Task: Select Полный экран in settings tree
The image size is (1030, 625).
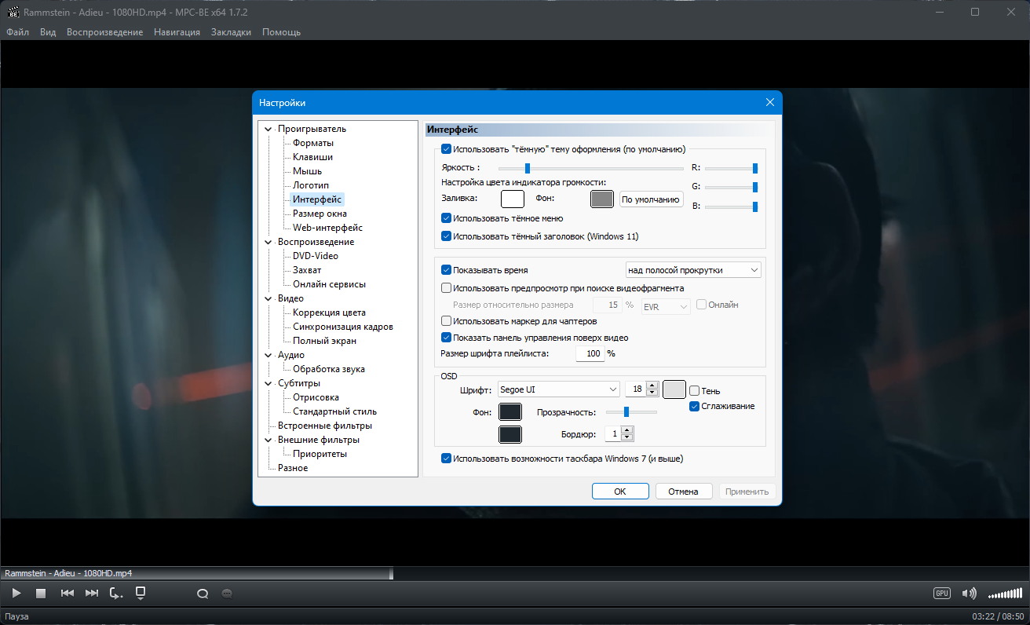Action: pos(324,341)
